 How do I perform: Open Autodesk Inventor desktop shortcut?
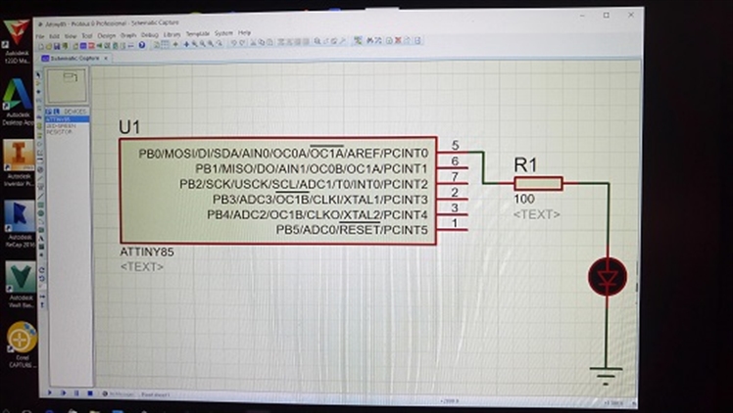click(20, 163)
